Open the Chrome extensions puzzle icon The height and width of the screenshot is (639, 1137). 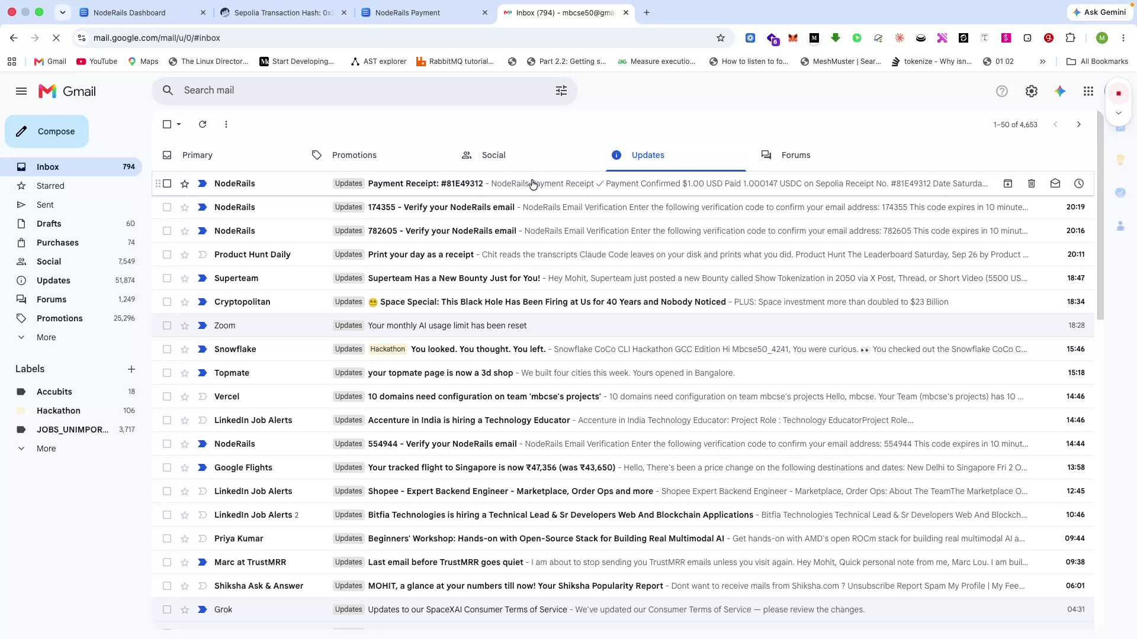tap(1070, 38)
